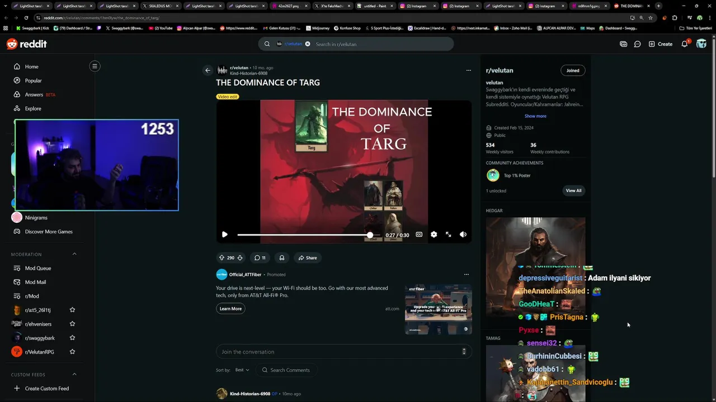Expand community description with Show more
Image resolution: width=716 pixels, height=402 pixels.
(x=535, y=116)
